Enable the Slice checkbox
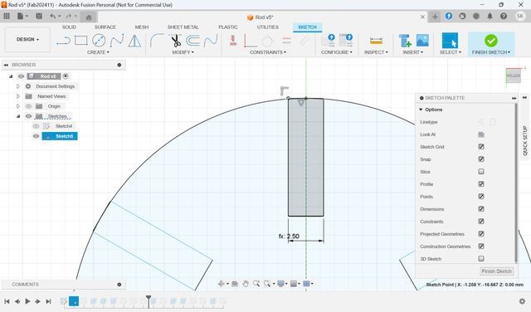The height and width of the screenshot is (312, 531). click(x=481, y=172)
